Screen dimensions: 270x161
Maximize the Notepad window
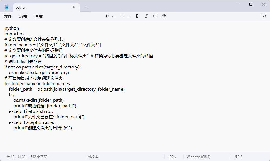[251, 4]
